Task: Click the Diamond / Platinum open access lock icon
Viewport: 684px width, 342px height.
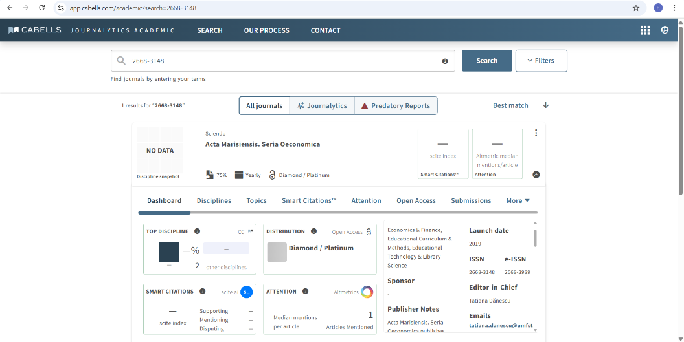Action: 272,175
